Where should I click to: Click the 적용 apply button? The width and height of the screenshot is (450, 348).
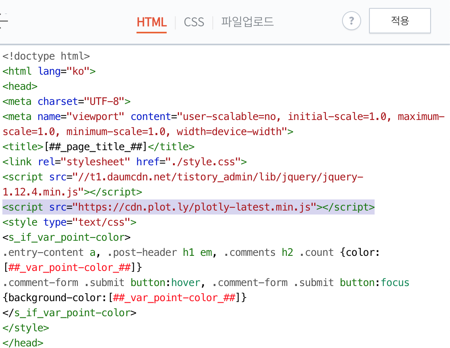point(400,21)
